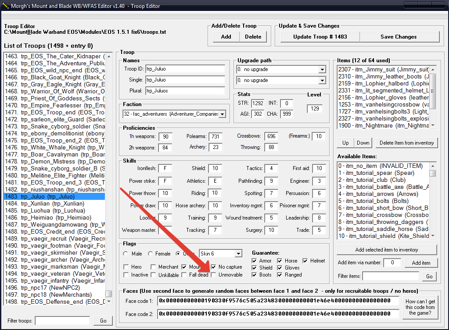Click the STR stat field
Viewport: 449px width, 330px height.
[258, 103]
